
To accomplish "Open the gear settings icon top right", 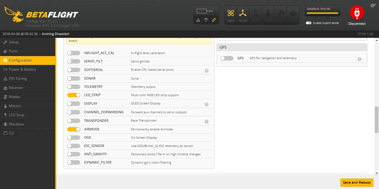I will coord(373,6).
